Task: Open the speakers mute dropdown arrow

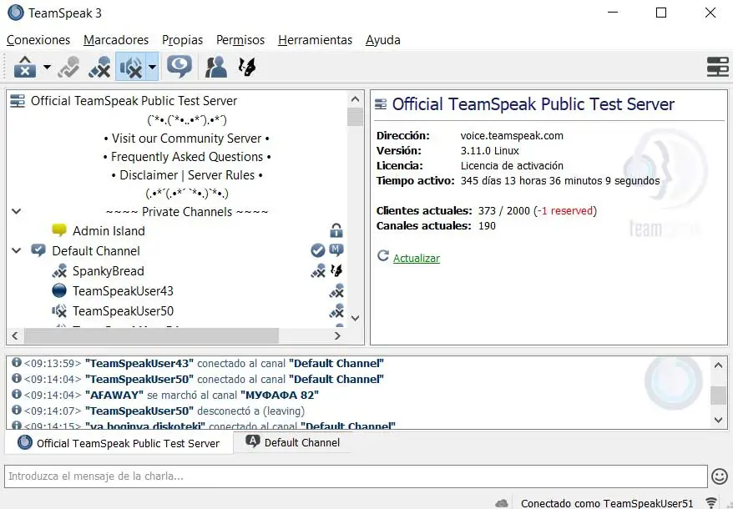Action: point(153,67)
